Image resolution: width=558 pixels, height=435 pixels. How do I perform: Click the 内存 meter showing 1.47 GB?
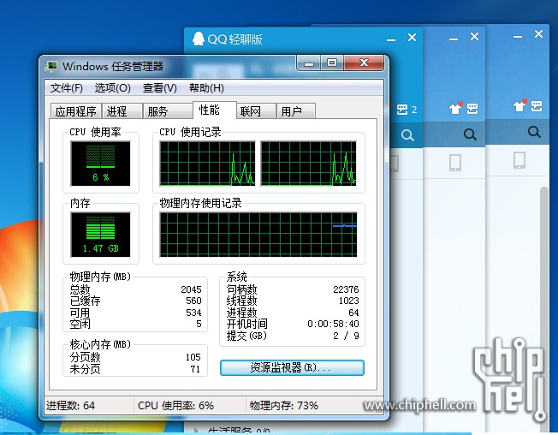pos(100,235)
